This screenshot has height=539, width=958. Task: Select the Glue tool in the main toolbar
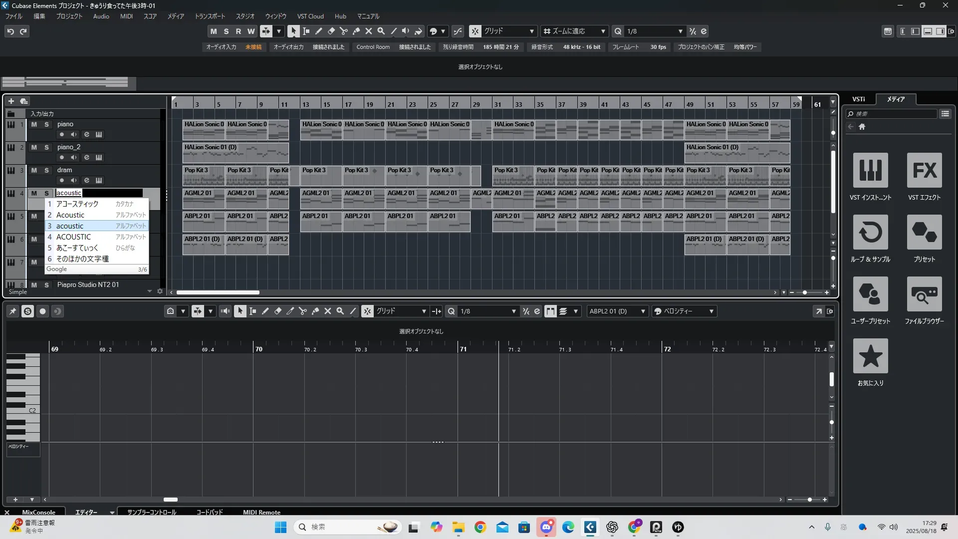(x=356, y=31)
